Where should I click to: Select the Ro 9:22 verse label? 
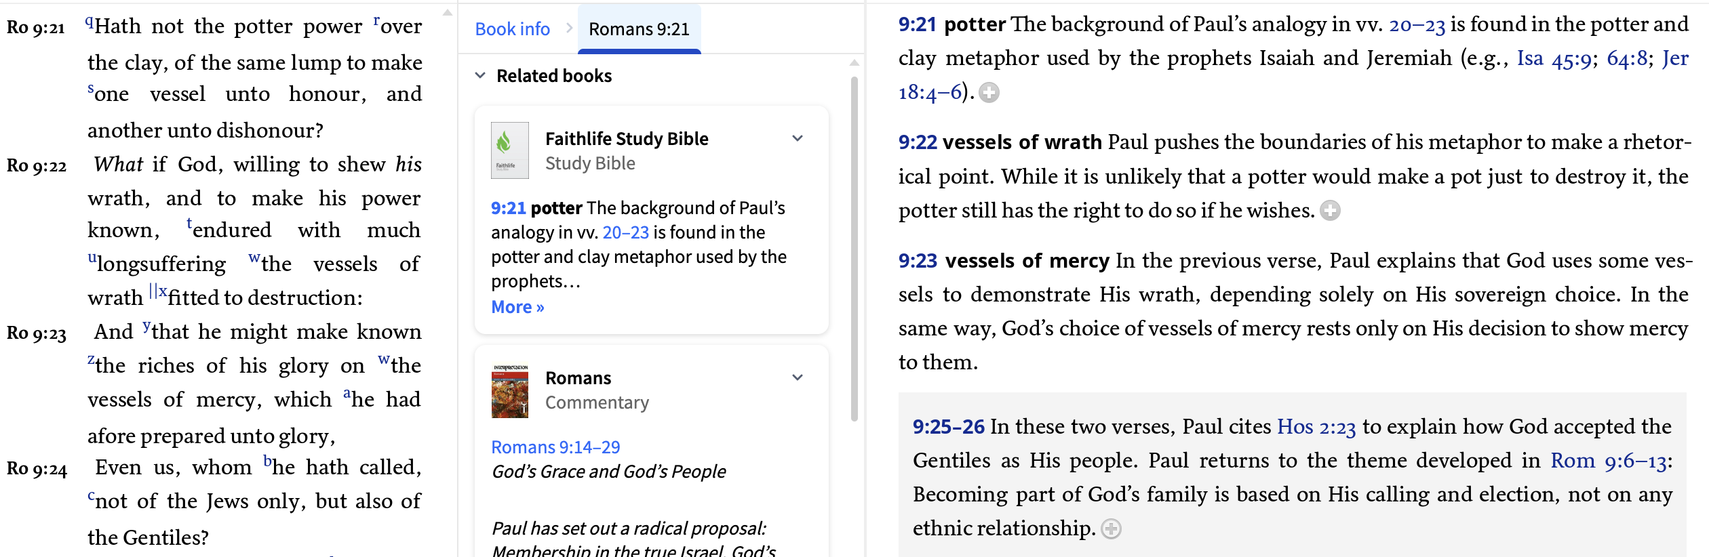pyautogui.click(x=37, y=166)
